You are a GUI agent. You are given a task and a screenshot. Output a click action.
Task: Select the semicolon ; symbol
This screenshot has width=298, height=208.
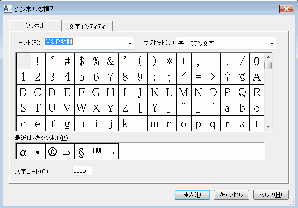coord(169,77)
